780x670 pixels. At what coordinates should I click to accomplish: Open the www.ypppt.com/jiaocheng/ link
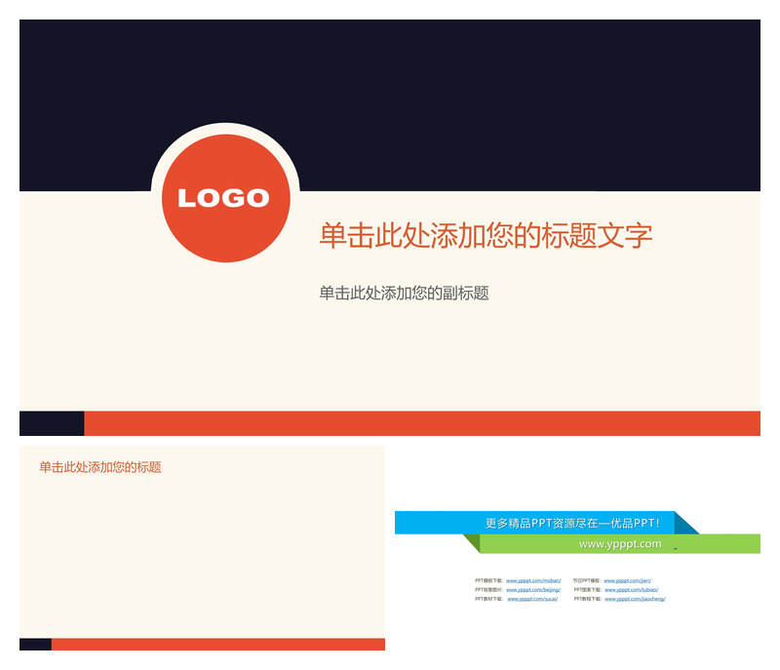(x=635, y=599)
